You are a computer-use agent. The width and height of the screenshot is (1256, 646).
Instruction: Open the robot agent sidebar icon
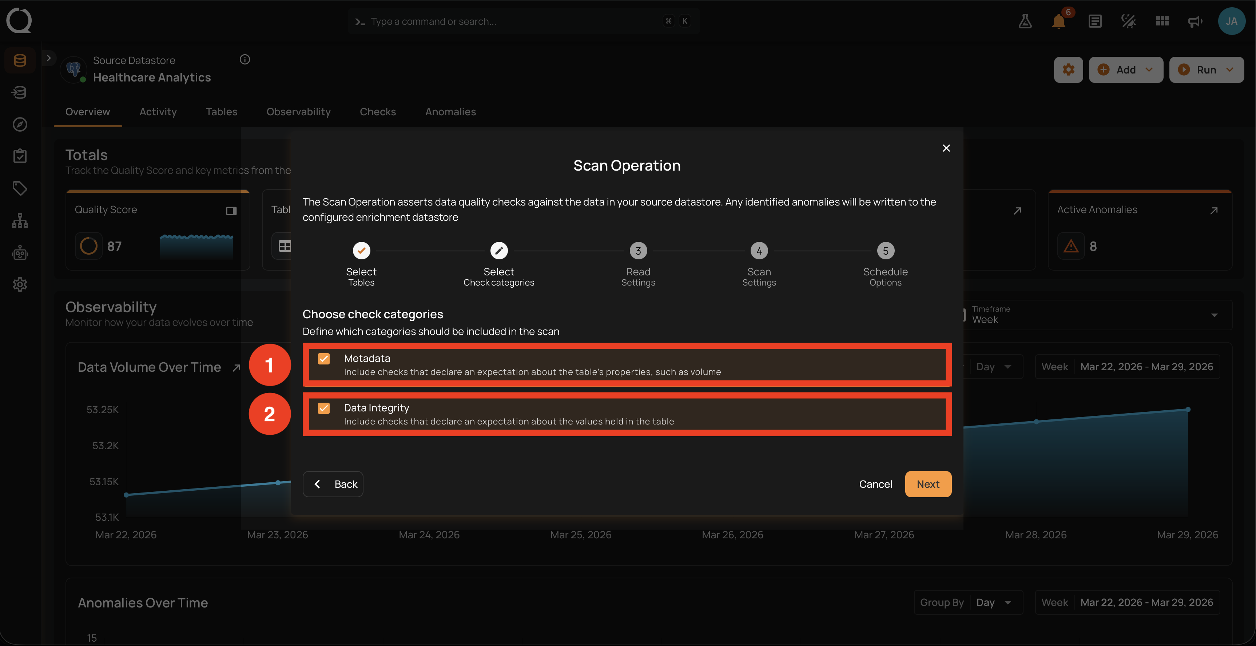20,252
